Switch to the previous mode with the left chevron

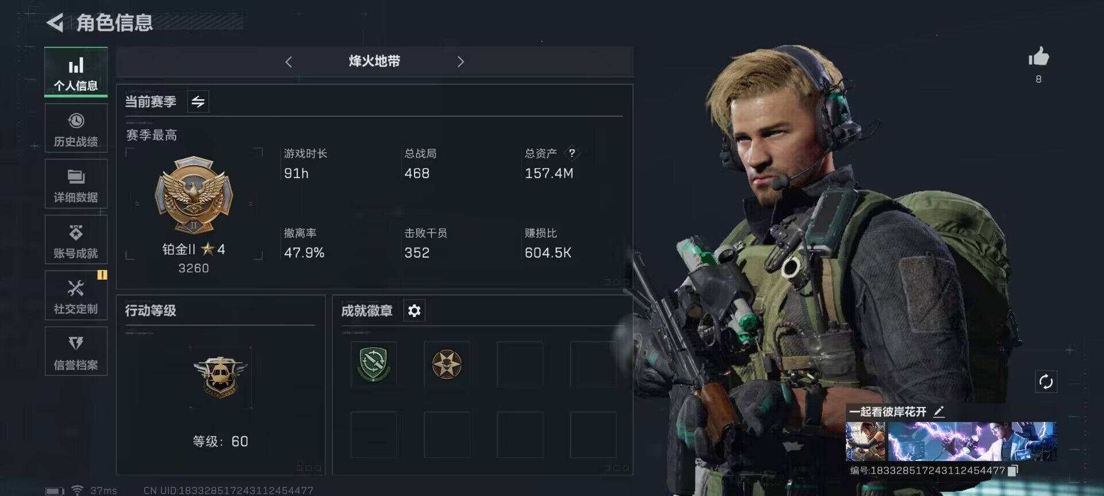tap(289, 61)
